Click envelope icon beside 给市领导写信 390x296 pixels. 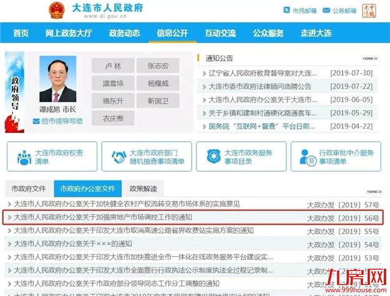click(x=36, y=122)
